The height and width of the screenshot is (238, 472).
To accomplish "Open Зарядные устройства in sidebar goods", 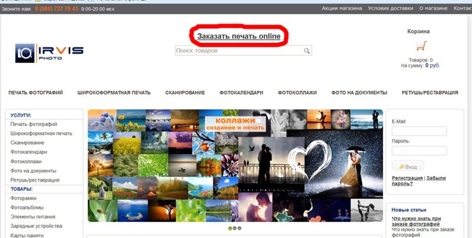I will tap(36, 226).
